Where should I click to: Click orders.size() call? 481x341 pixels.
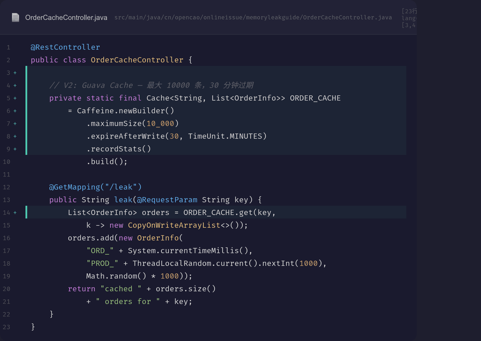pos(186,289)
